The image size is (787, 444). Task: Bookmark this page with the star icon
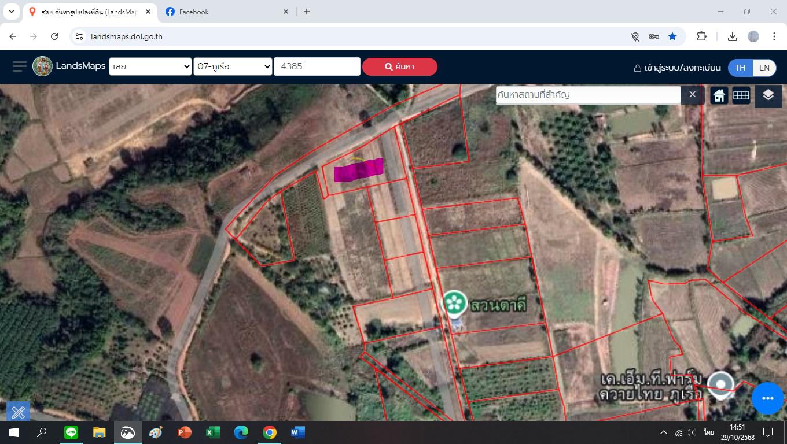click(x=672, y=36)
